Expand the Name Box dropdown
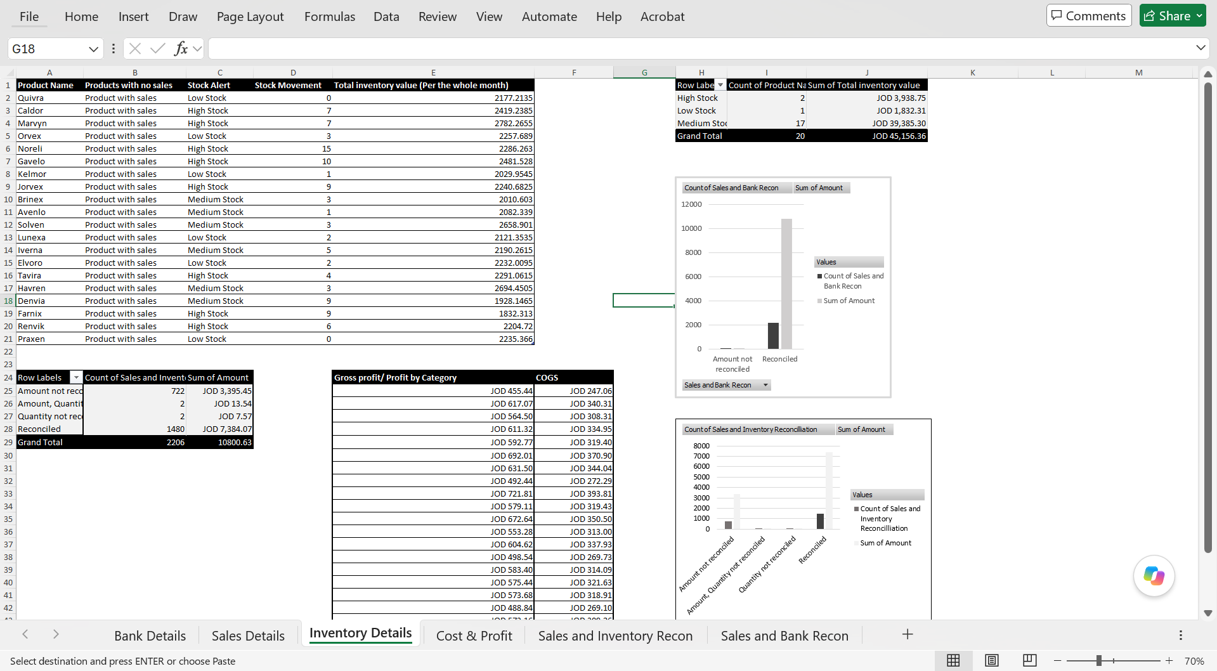This screenshot has height=671, width=1217. coord(93,49)
